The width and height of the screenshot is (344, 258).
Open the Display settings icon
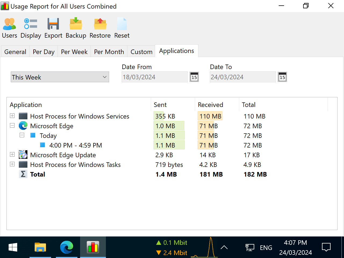click(31, 24)
